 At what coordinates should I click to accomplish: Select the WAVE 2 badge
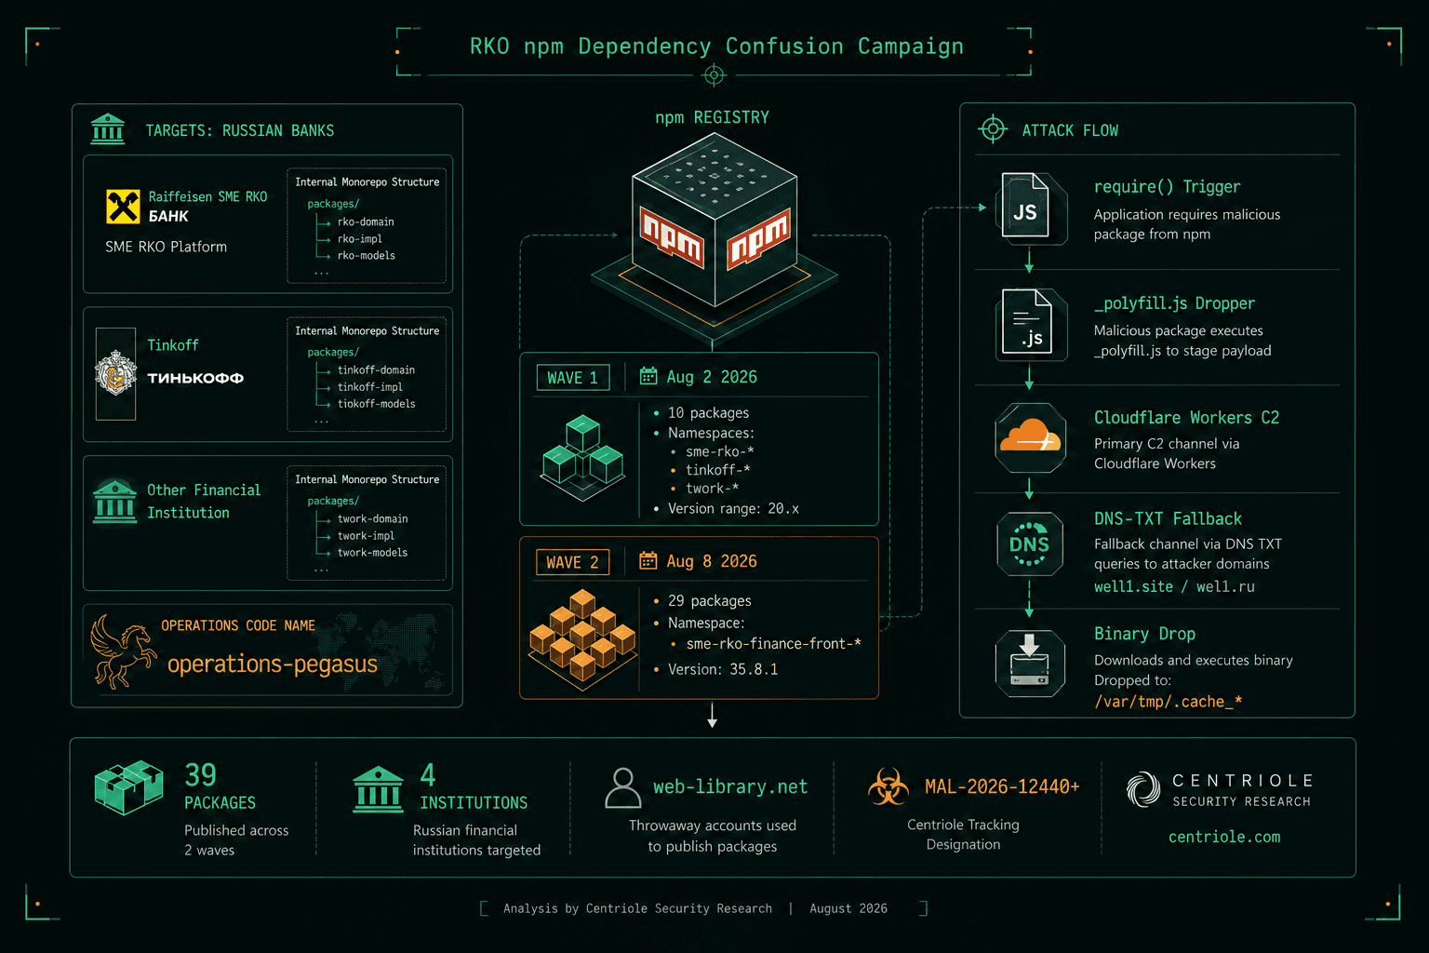(x=573, y=562)
